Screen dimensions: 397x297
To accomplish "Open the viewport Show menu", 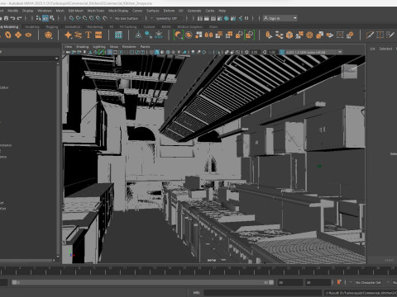I will [x=114, y=46].
